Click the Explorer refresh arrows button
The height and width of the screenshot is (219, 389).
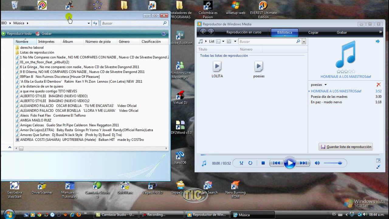pyautogui.click(x=95, y=23)
